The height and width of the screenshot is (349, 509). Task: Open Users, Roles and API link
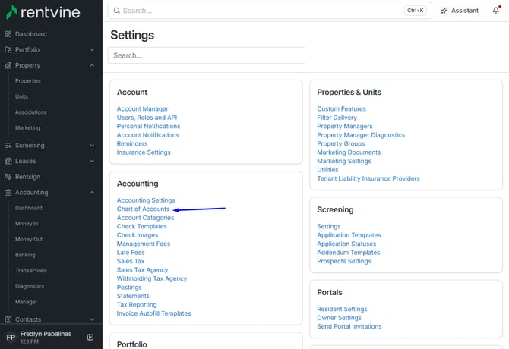pos(147,118)
